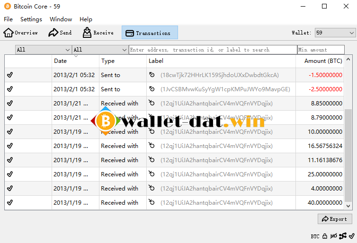Viewport: 357px width, 243px height.
Task: Focus the Min amount field
Action: point(321,50)
